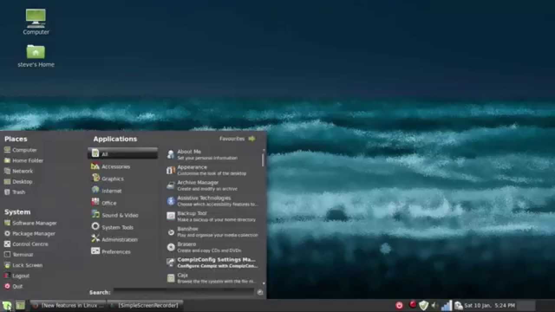The width and height of the screenshot is (555, 312).
Task: Open Terminal from System list
Action: coord(19,255)
